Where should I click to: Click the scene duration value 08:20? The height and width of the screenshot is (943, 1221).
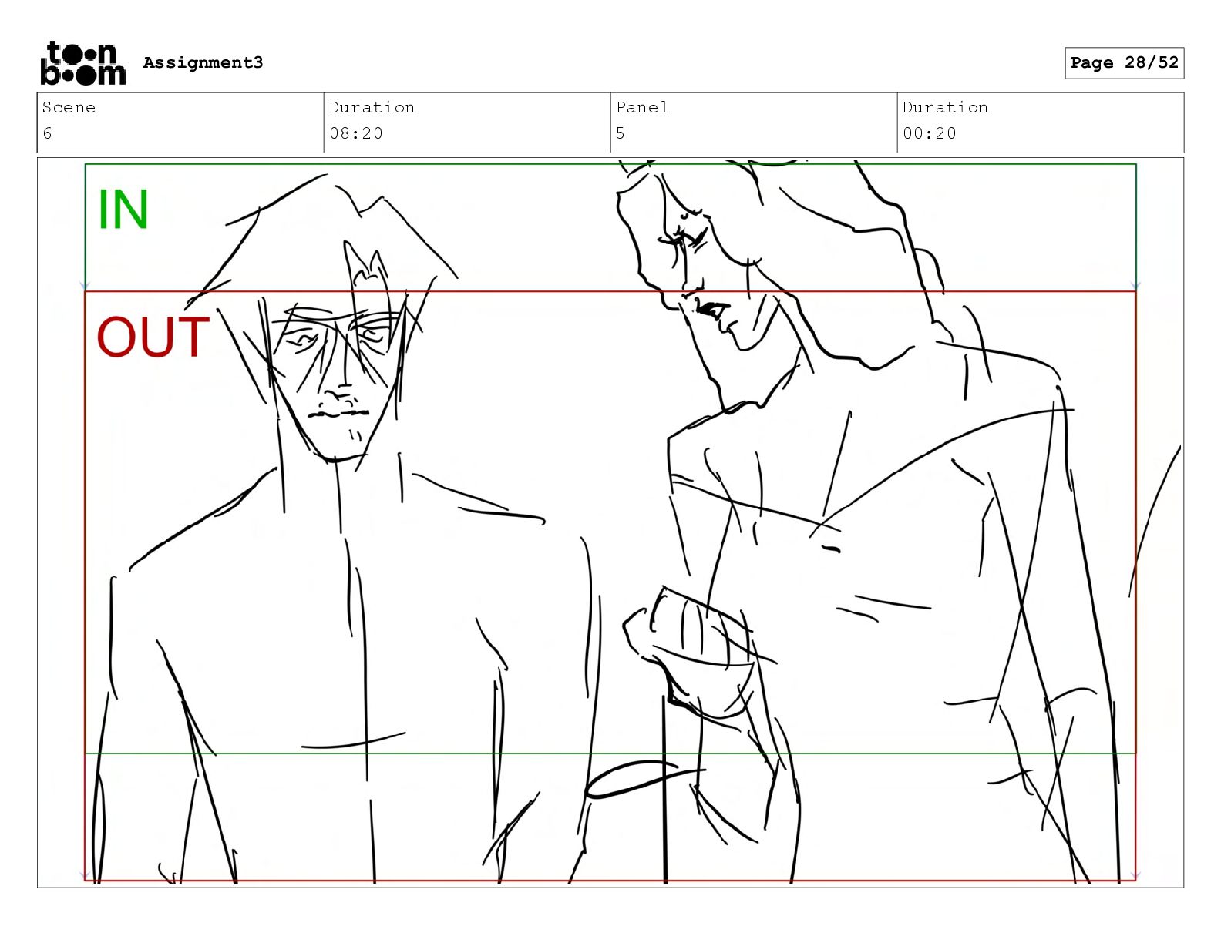pos(356,133)
